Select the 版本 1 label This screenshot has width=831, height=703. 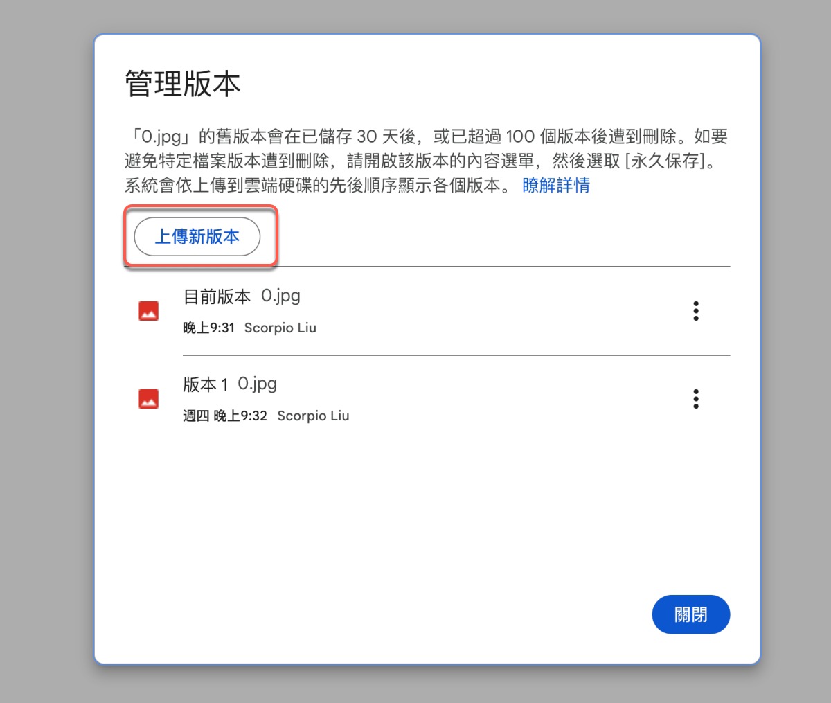206,384
